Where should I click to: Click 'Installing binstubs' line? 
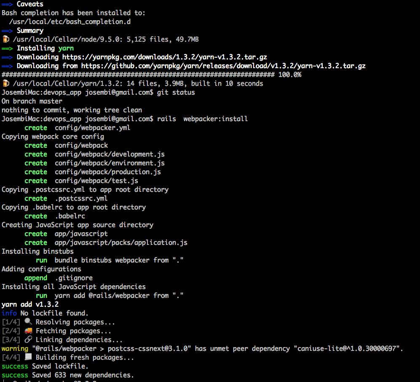(x=37, y=251)
